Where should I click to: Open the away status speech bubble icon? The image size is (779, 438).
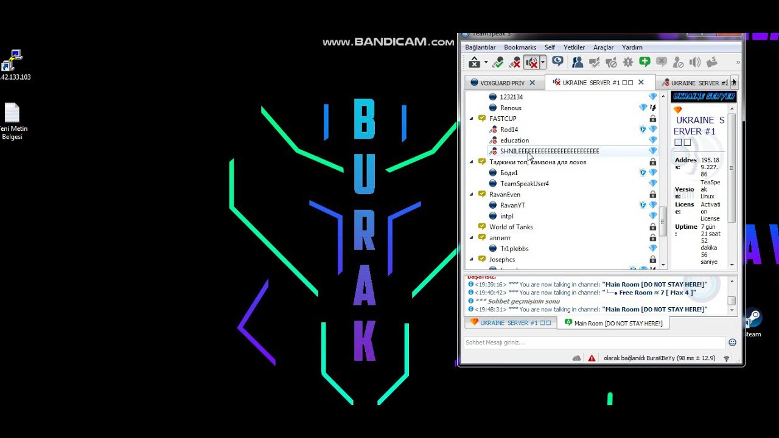[x=557, y=62]
